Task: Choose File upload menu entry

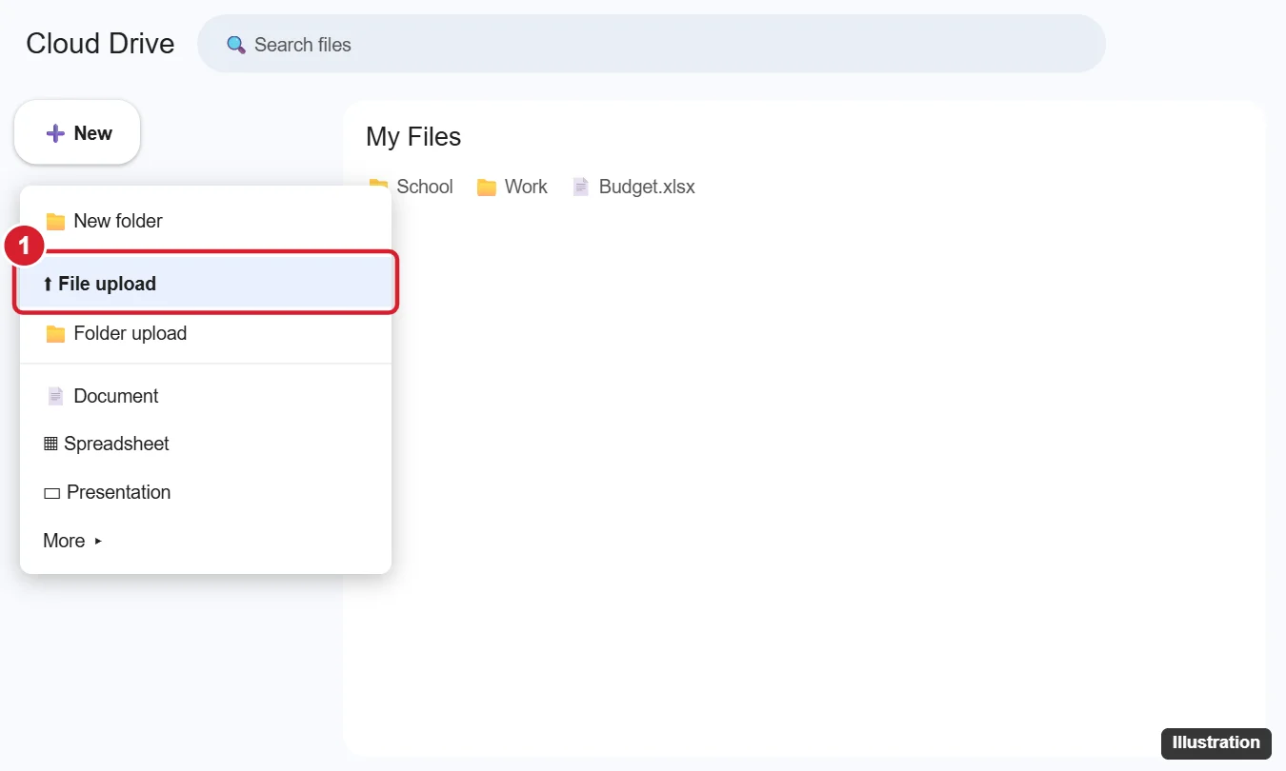Action: tap(206, 284)
